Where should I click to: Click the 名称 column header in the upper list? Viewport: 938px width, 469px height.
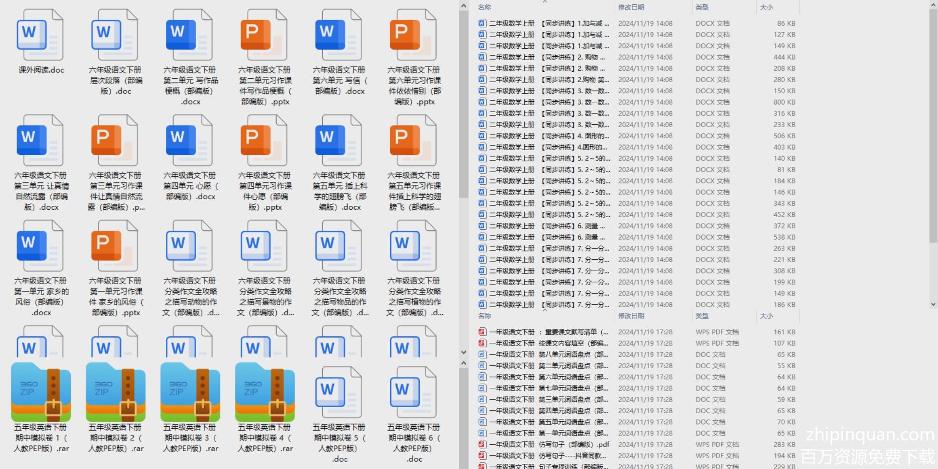tap(484, 7)
